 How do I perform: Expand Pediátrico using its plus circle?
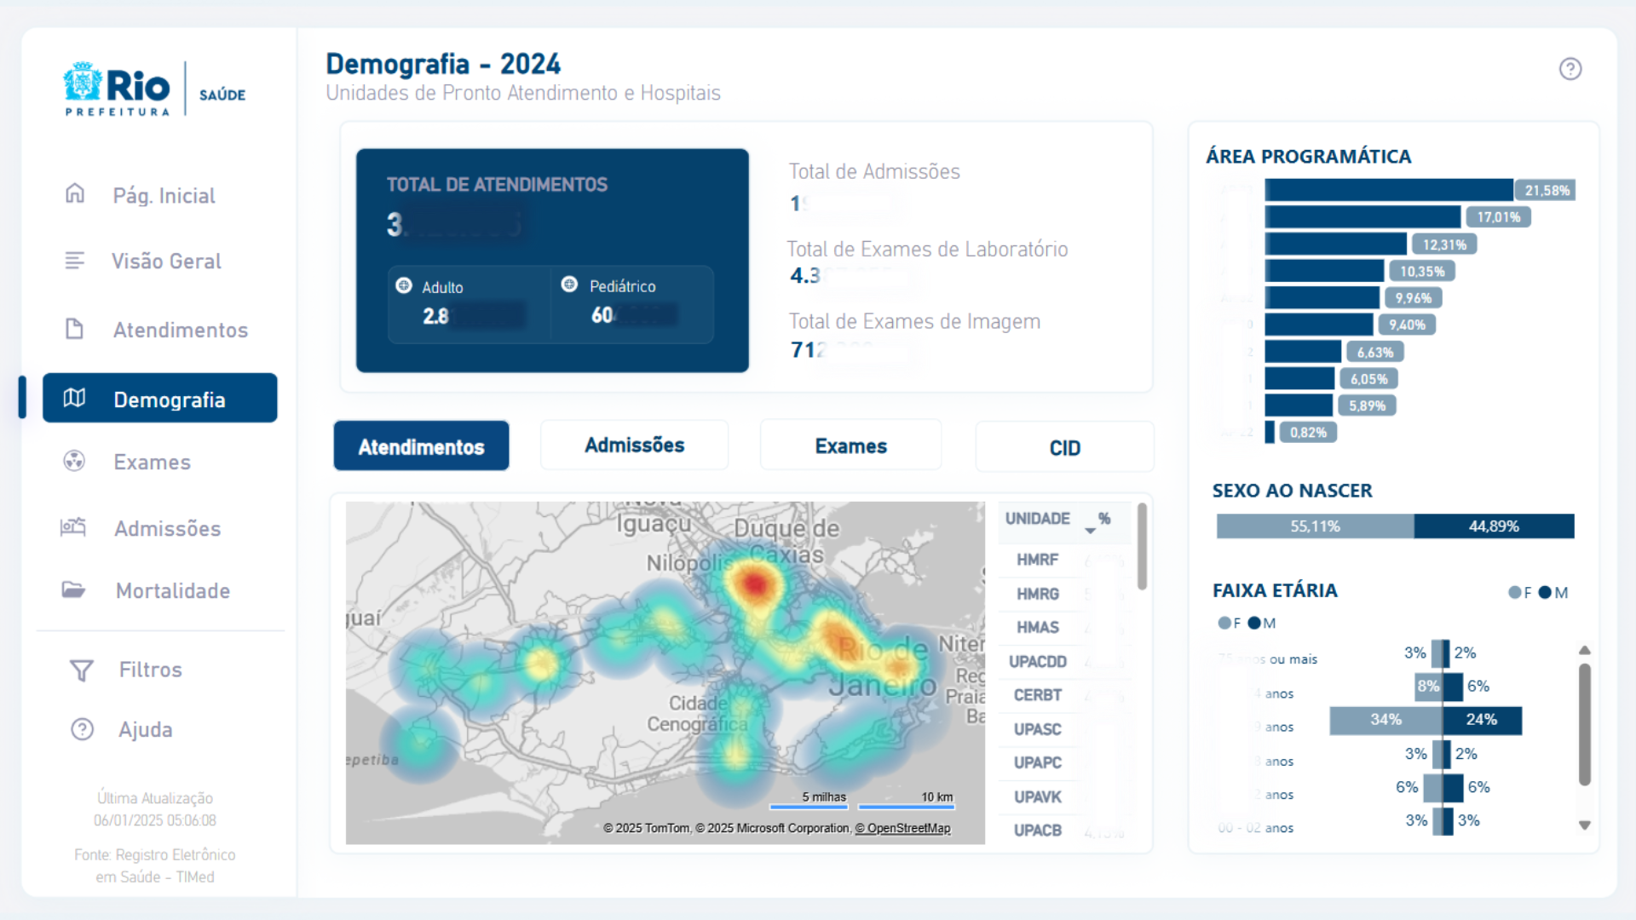point(569,285)
